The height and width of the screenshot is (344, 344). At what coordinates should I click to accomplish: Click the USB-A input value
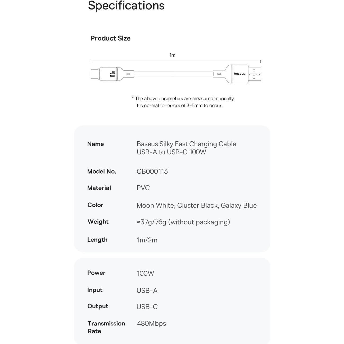pyautogui.click(x=147, y=291)
